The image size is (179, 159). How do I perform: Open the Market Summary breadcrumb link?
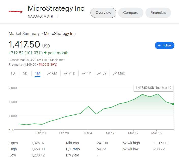pyautogui.click(x=24, y=34)
